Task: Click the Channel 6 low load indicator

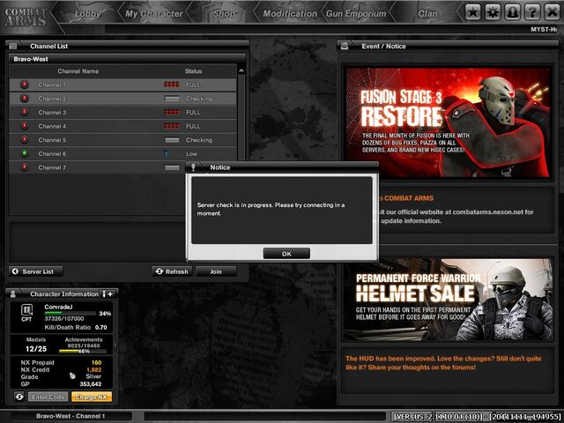Action: pyautogui.click(x=167, y=153)
